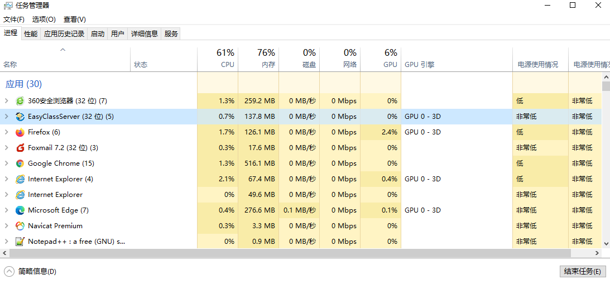This screenshot has width=610, height=284.
Task: Click the vertical scrollbar up arrow
Action: [606, 76]
